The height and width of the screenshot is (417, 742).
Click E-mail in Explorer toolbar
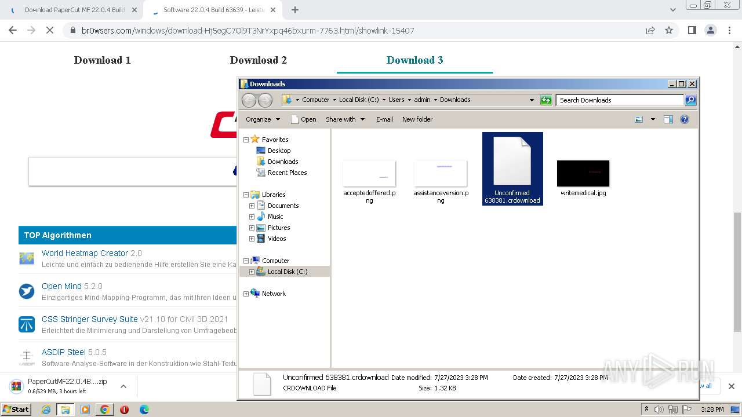pyautogui.click(x=384, y=119)
